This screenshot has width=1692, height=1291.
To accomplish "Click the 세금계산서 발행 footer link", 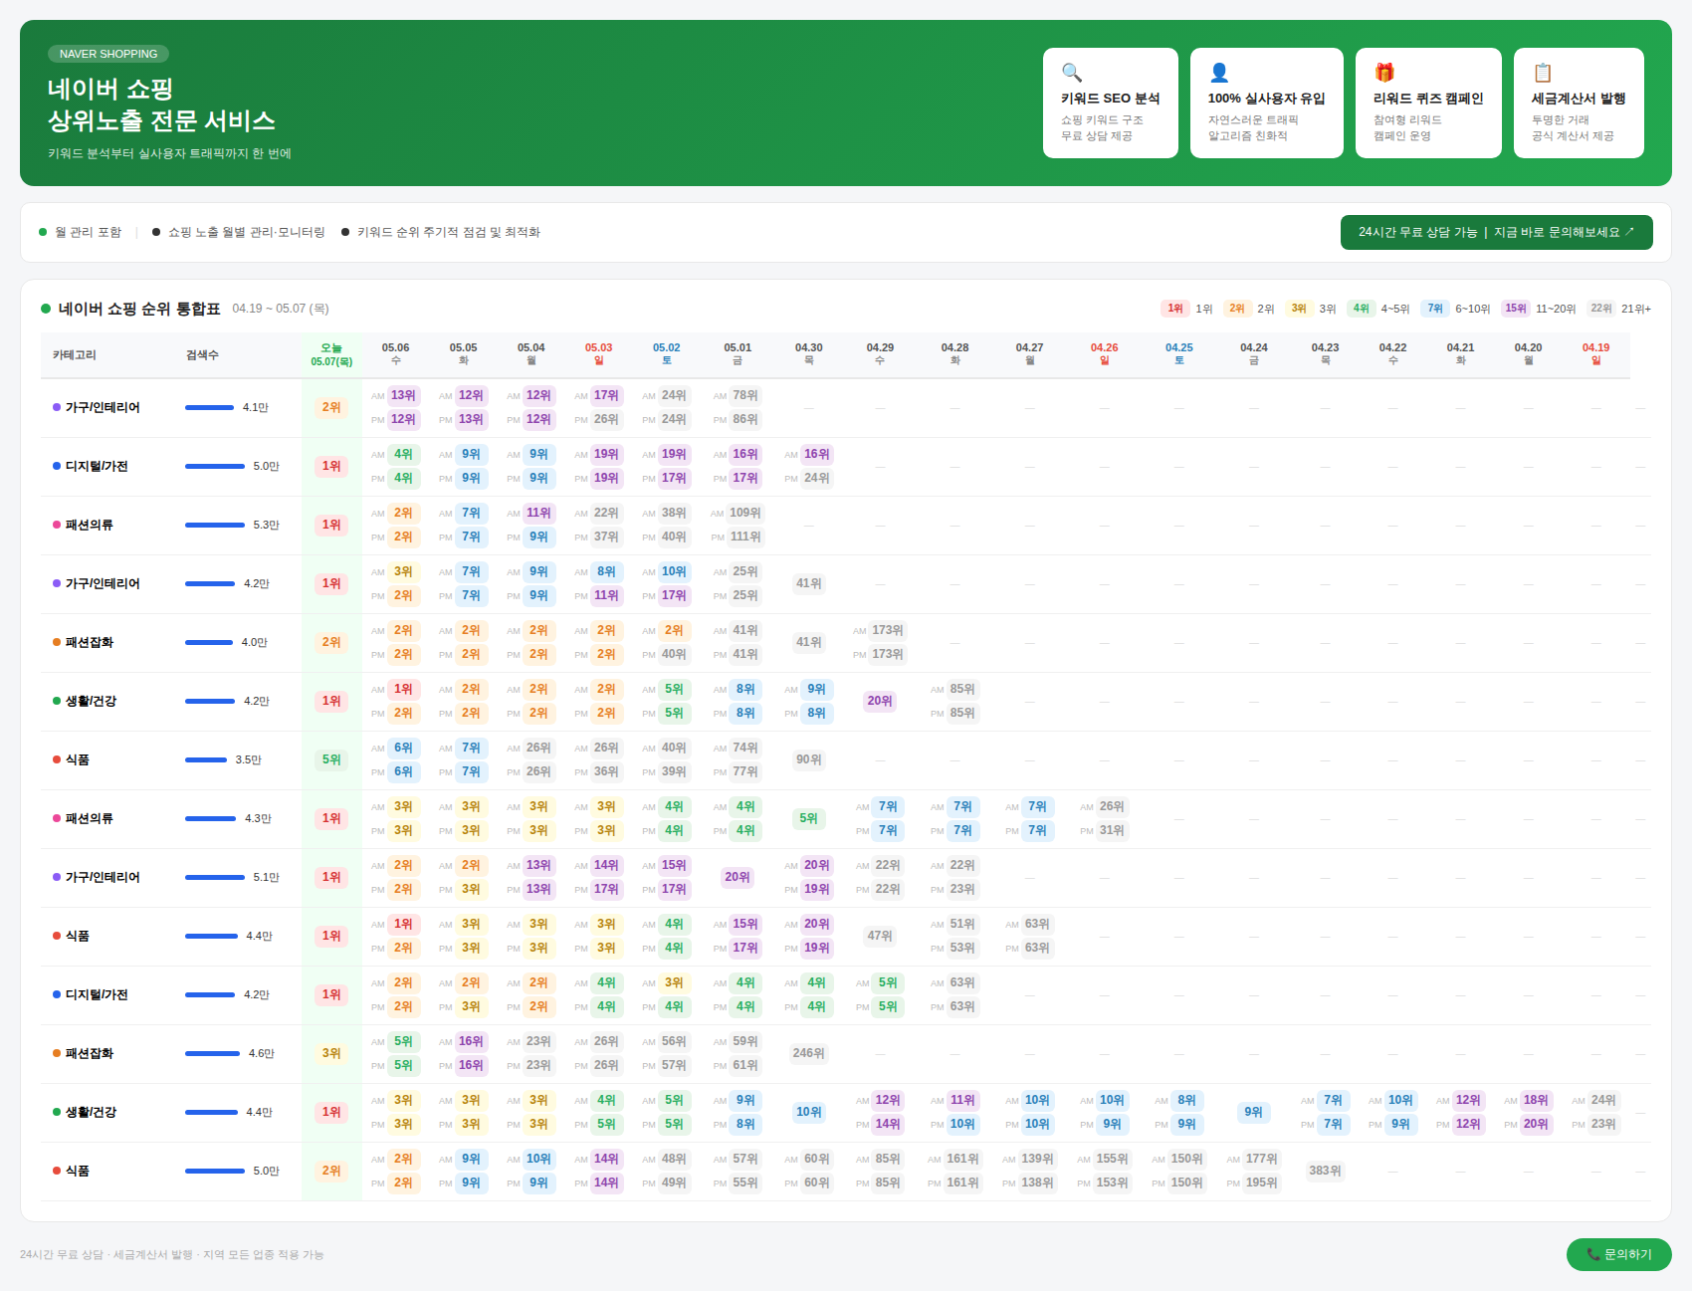I will pos(153,1254).
